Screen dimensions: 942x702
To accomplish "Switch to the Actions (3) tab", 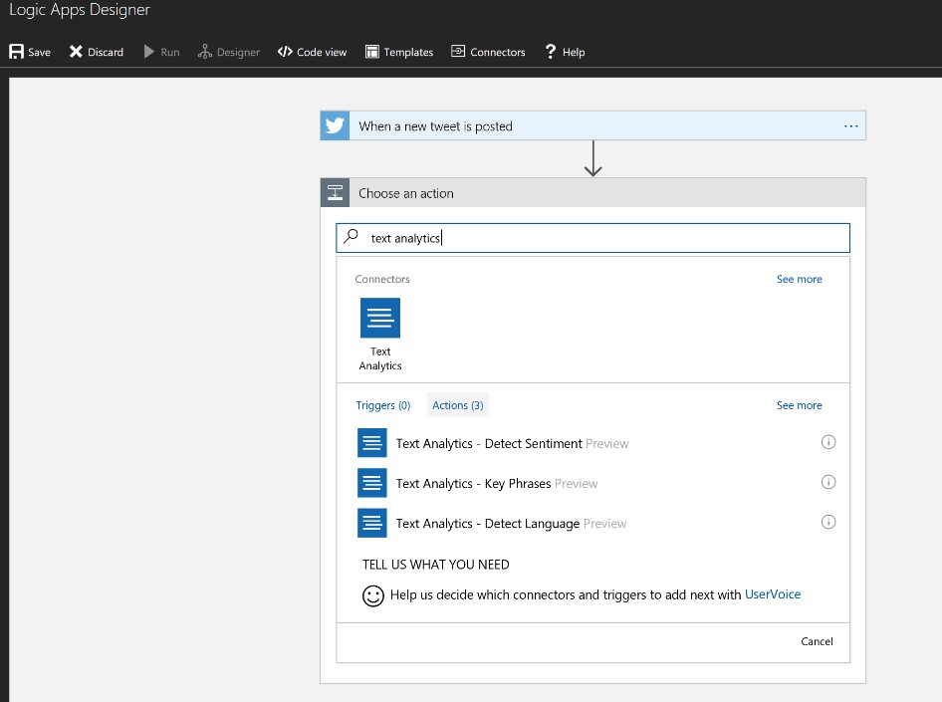I will (457, 404).
